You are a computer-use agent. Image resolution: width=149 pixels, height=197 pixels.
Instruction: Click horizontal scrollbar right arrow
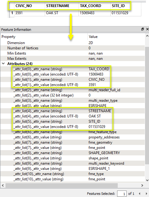[142, 185]
